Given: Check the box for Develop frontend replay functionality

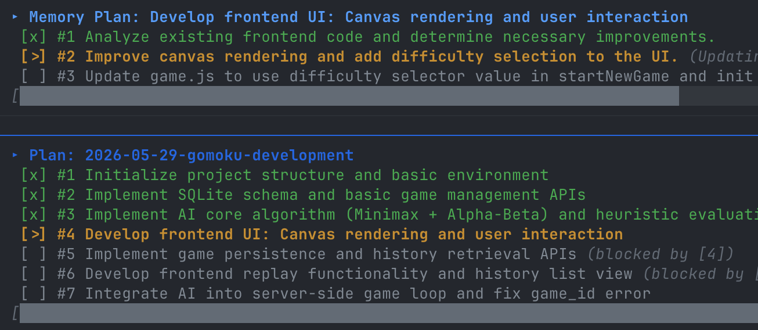Looking at the screenshot, I should tap(34, 274).
